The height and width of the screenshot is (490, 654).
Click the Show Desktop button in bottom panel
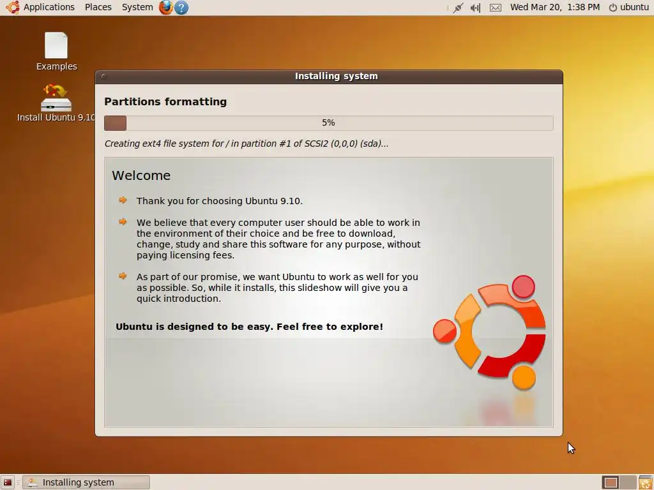(8, 482)
